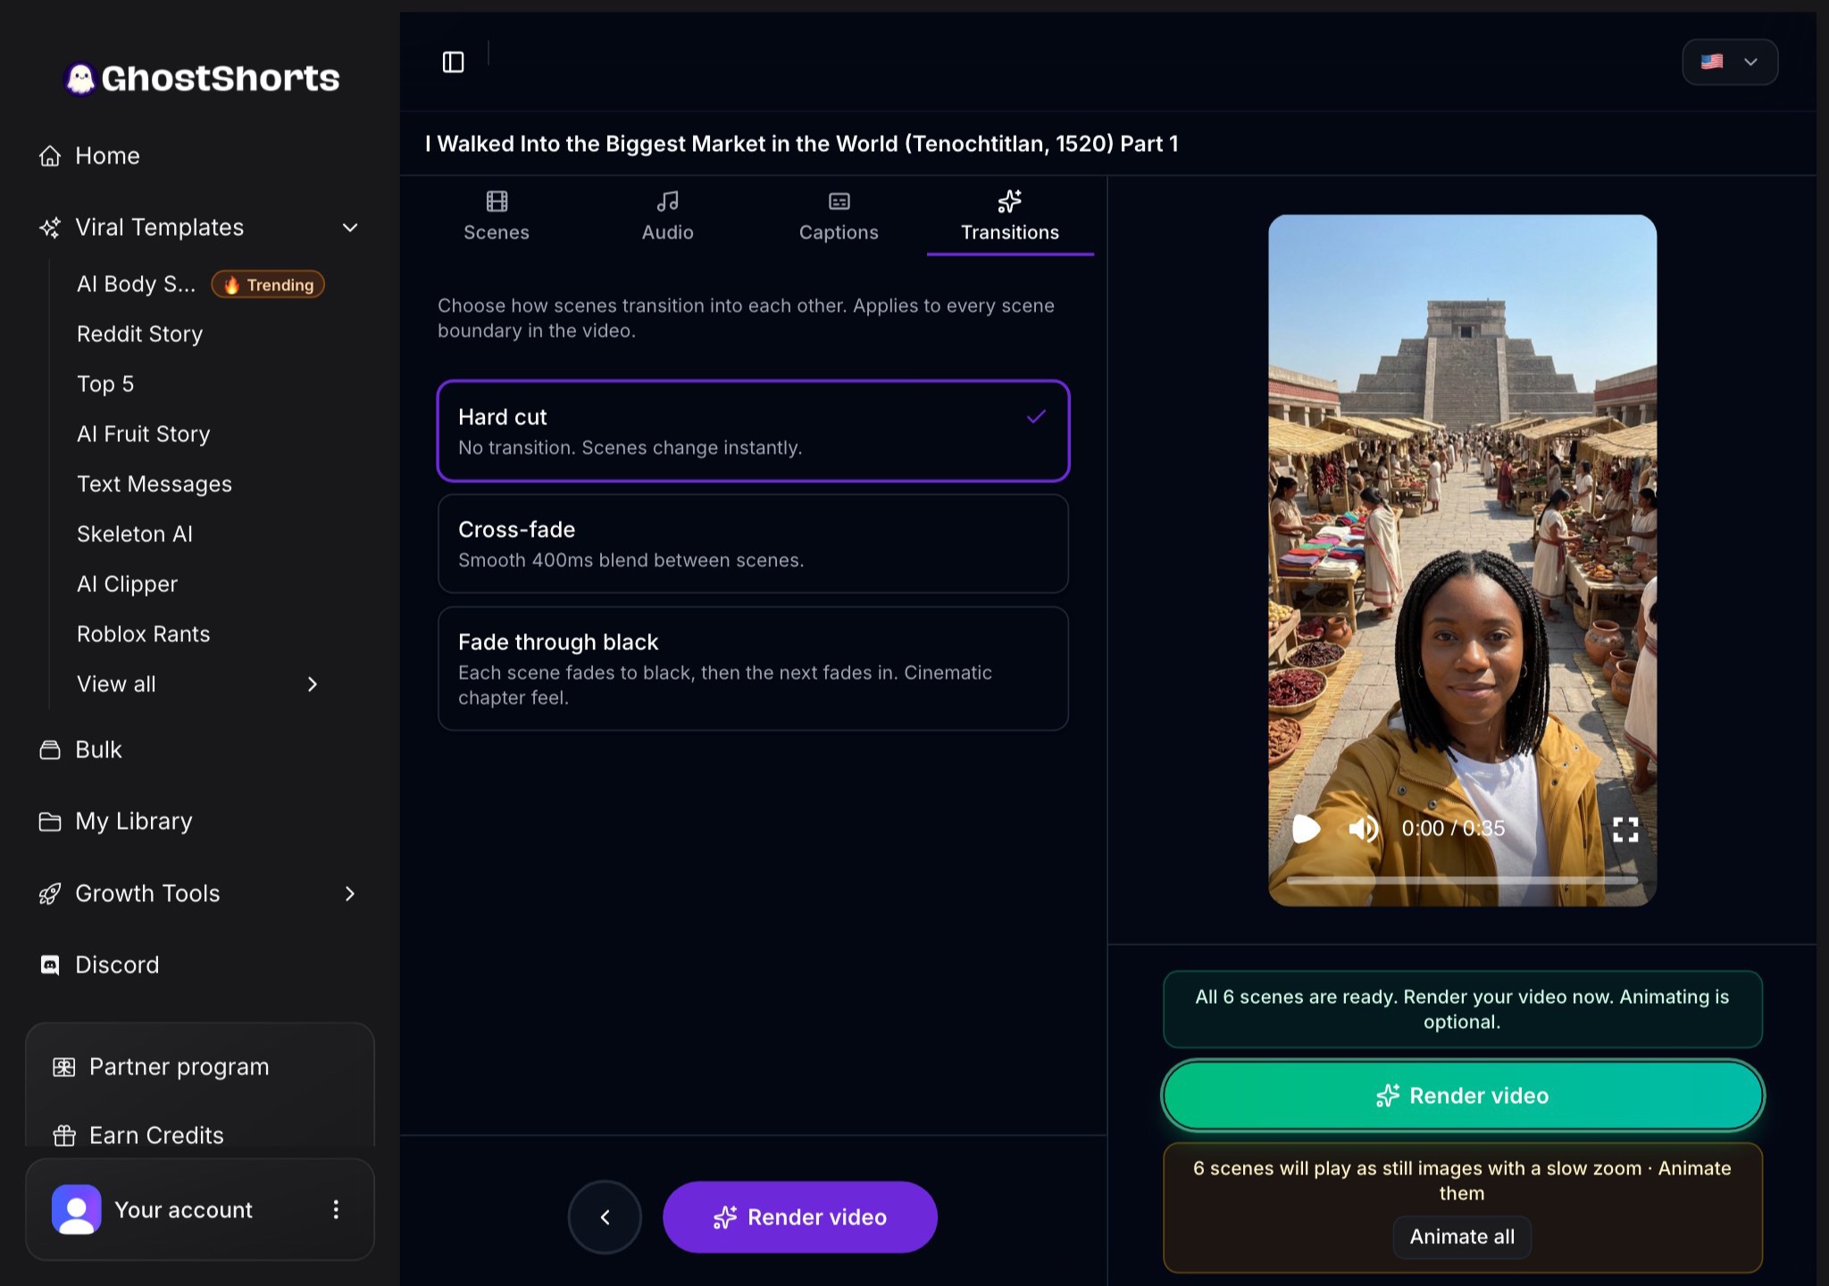Click the GhostShorts ghost logo
The height and width of the screenshot is (1286, 1829).
pyautogui.click(x=80, y=79)
